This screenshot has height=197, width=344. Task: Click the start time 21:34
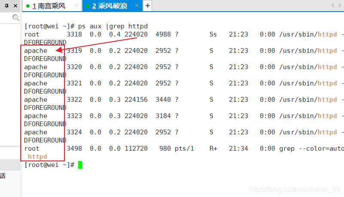click(238, 149)
